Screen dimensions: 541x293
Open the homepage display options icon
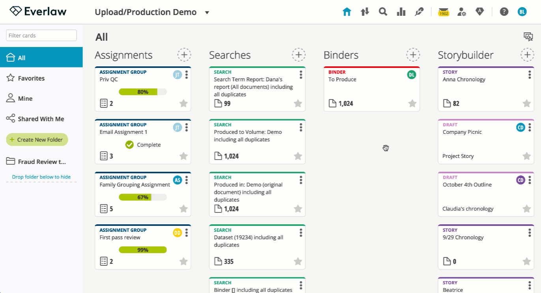pyautogui.click(x=528, y=37)
